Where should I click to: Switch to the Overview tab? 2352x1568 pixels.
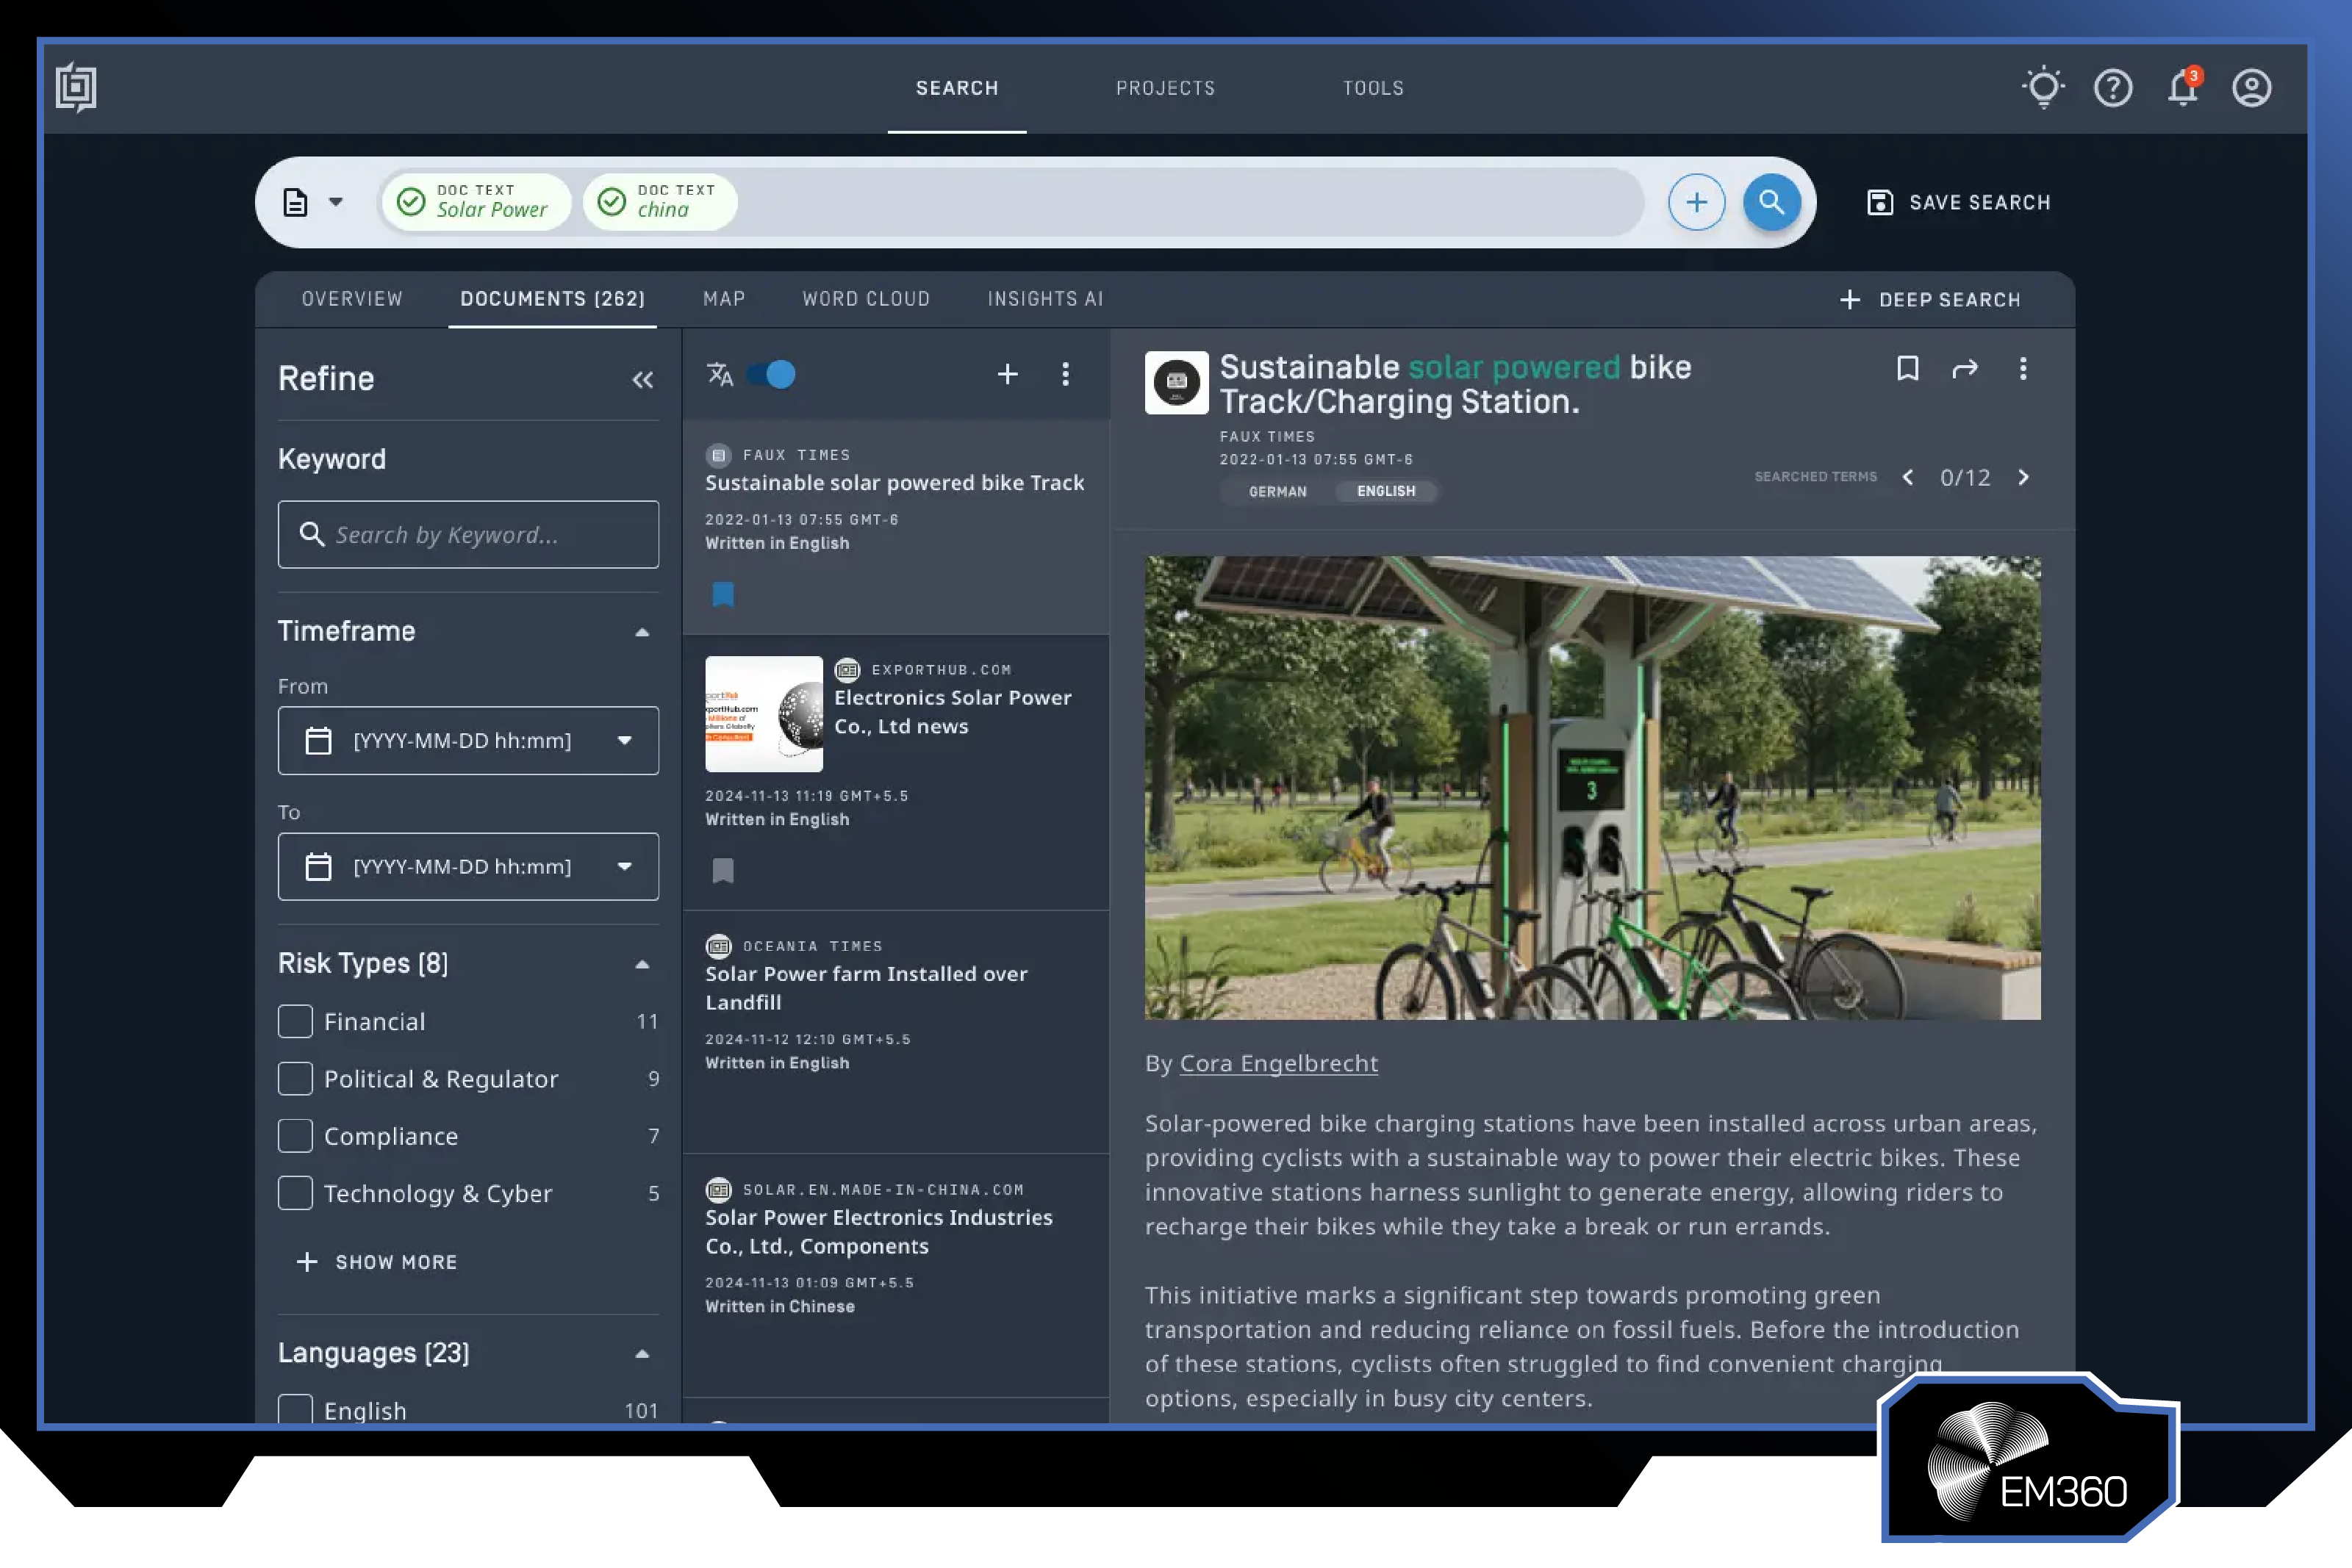[352, 299]
